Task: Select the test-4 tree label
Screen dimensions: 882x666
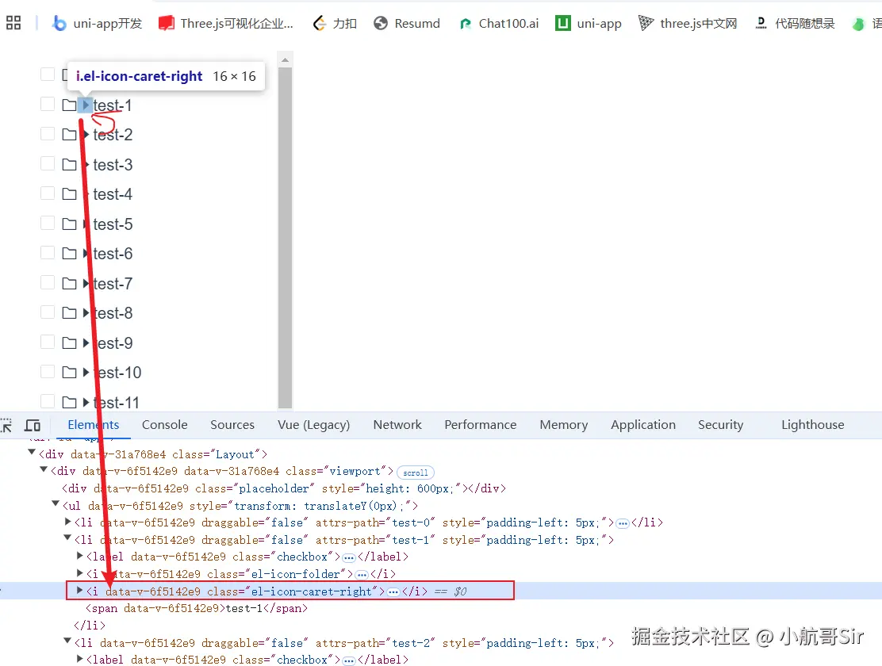Action: pyautogui.click(x=113, y=194)
